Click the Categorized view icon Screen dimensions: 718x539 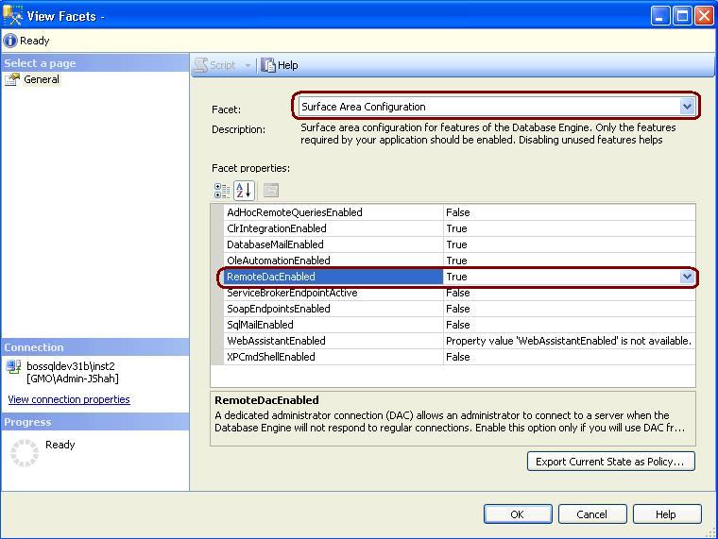point(222,191)
